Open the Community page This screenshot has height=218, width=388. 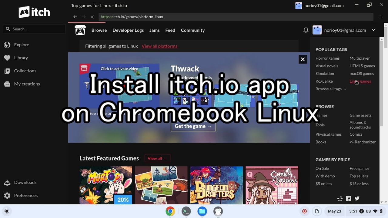coord(193,30)
